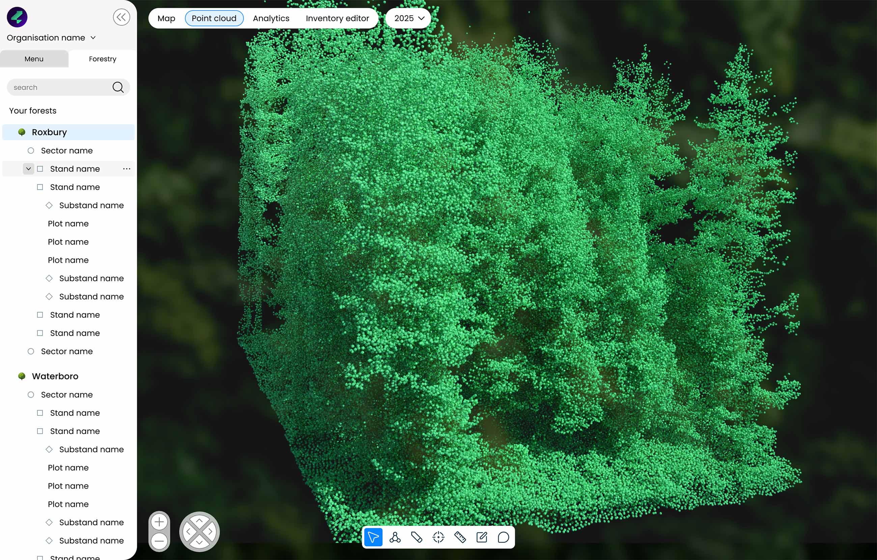Screen dimensions: 877x560
Task: Open the Inventory editor view
Action: (x=337, y=18)
